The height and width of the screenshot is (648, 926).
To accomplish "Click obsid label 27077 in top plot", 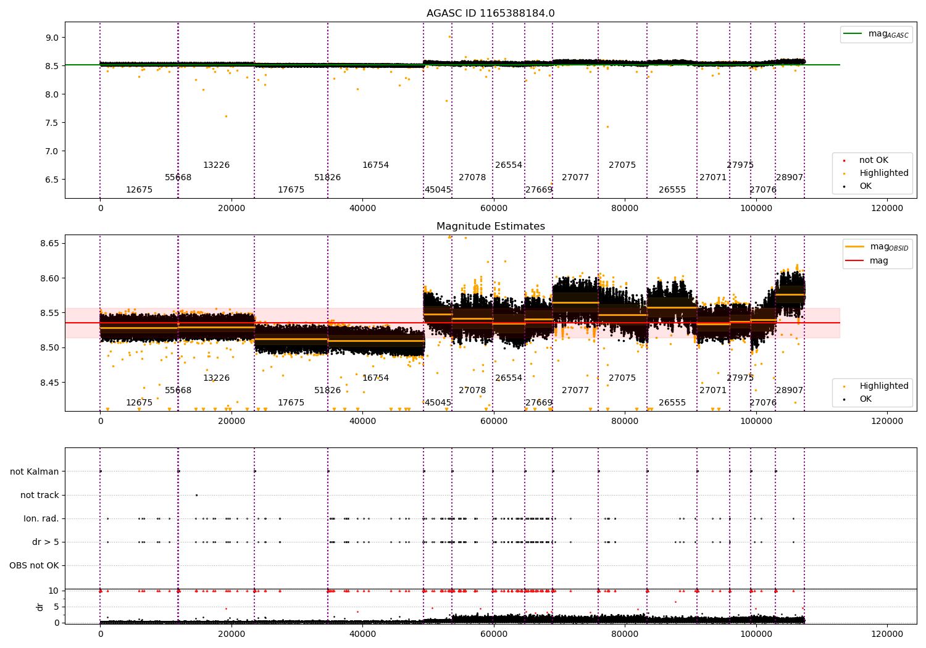I will 575,178.
